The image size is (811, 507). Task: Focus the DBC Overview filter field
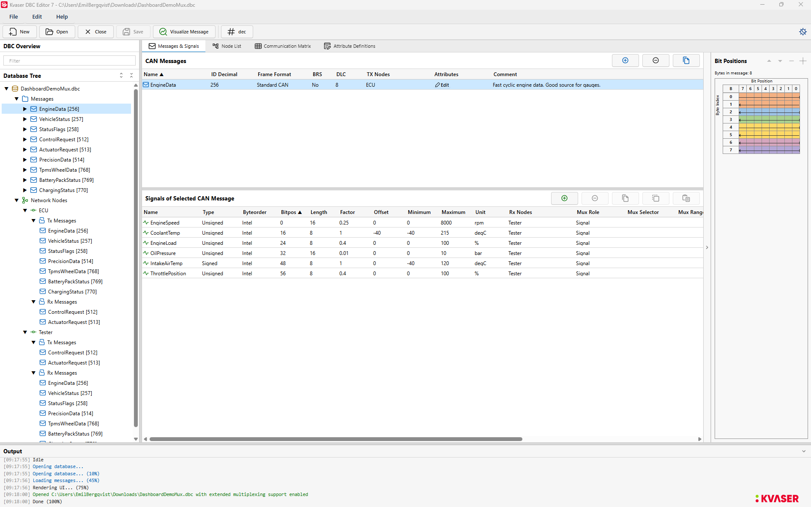click(69, 61)
